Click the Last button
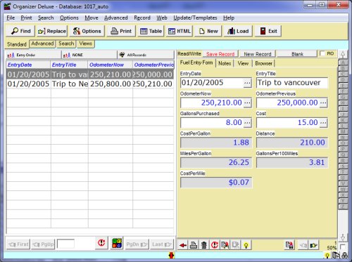The height and width of the screenshot is (262, 352). [161, 244]
